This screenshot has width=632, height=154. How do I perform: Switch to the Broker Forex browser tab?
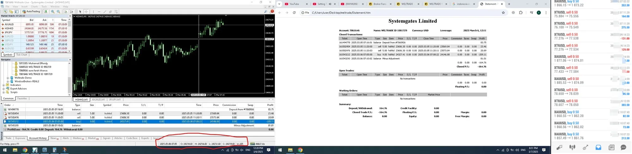(380, 4)
